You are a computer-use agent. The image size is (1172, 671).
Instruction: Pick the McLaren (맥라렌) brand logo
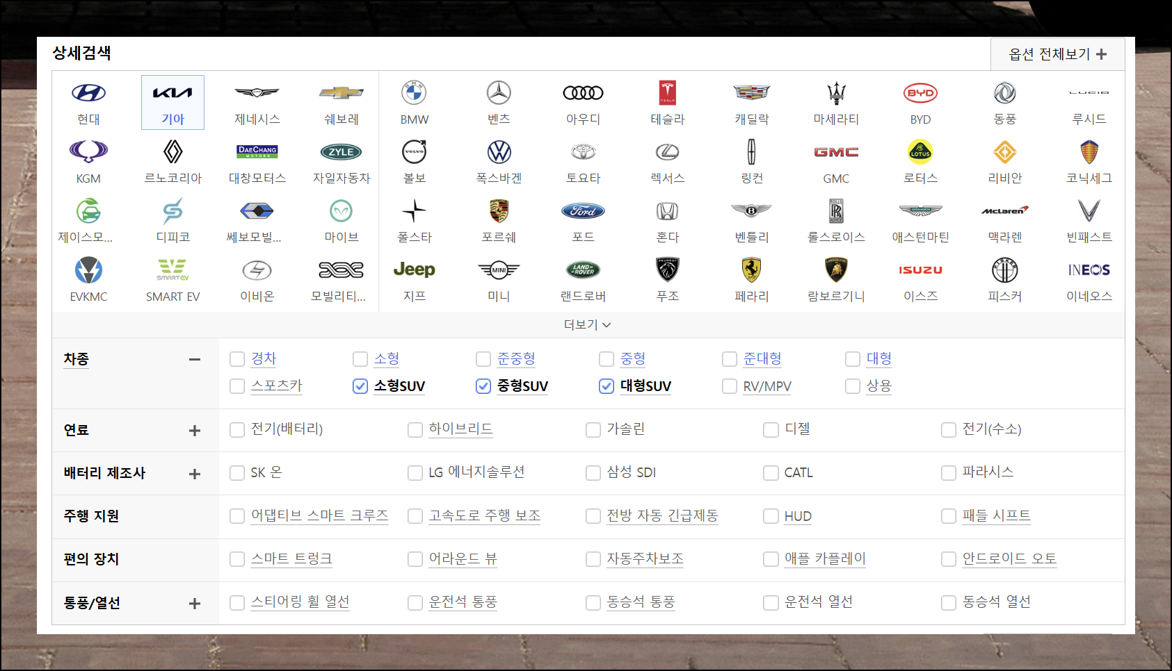[x=1004, y=210]
